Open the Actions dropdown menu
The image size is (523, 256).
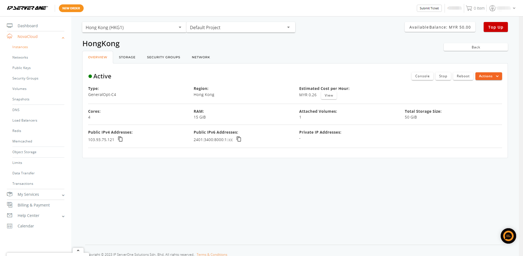point(489,76)
